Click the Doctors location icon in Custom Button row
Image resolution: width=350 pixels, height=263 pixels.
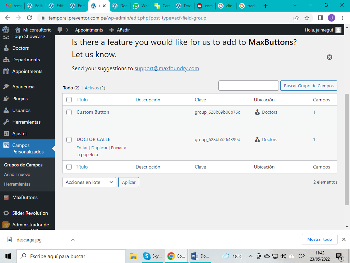(257, 112)
